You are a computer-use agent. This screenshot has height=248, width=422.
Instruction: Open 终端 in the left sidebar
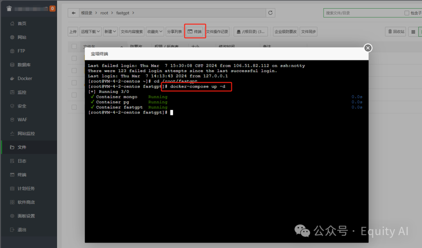click(x=21, y=175)
